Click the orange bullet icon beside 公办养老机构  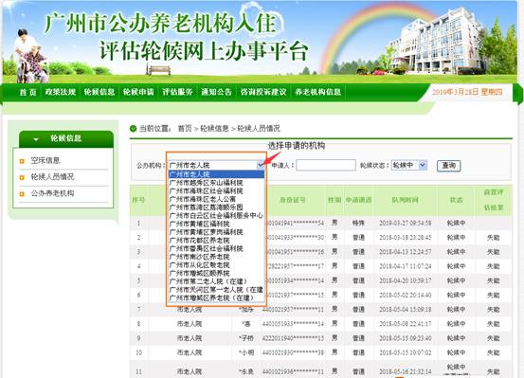[x=22, y=194]
